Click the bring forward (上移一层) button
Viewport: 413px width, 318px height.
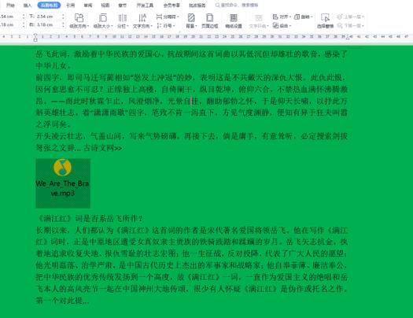click(350, 17)
